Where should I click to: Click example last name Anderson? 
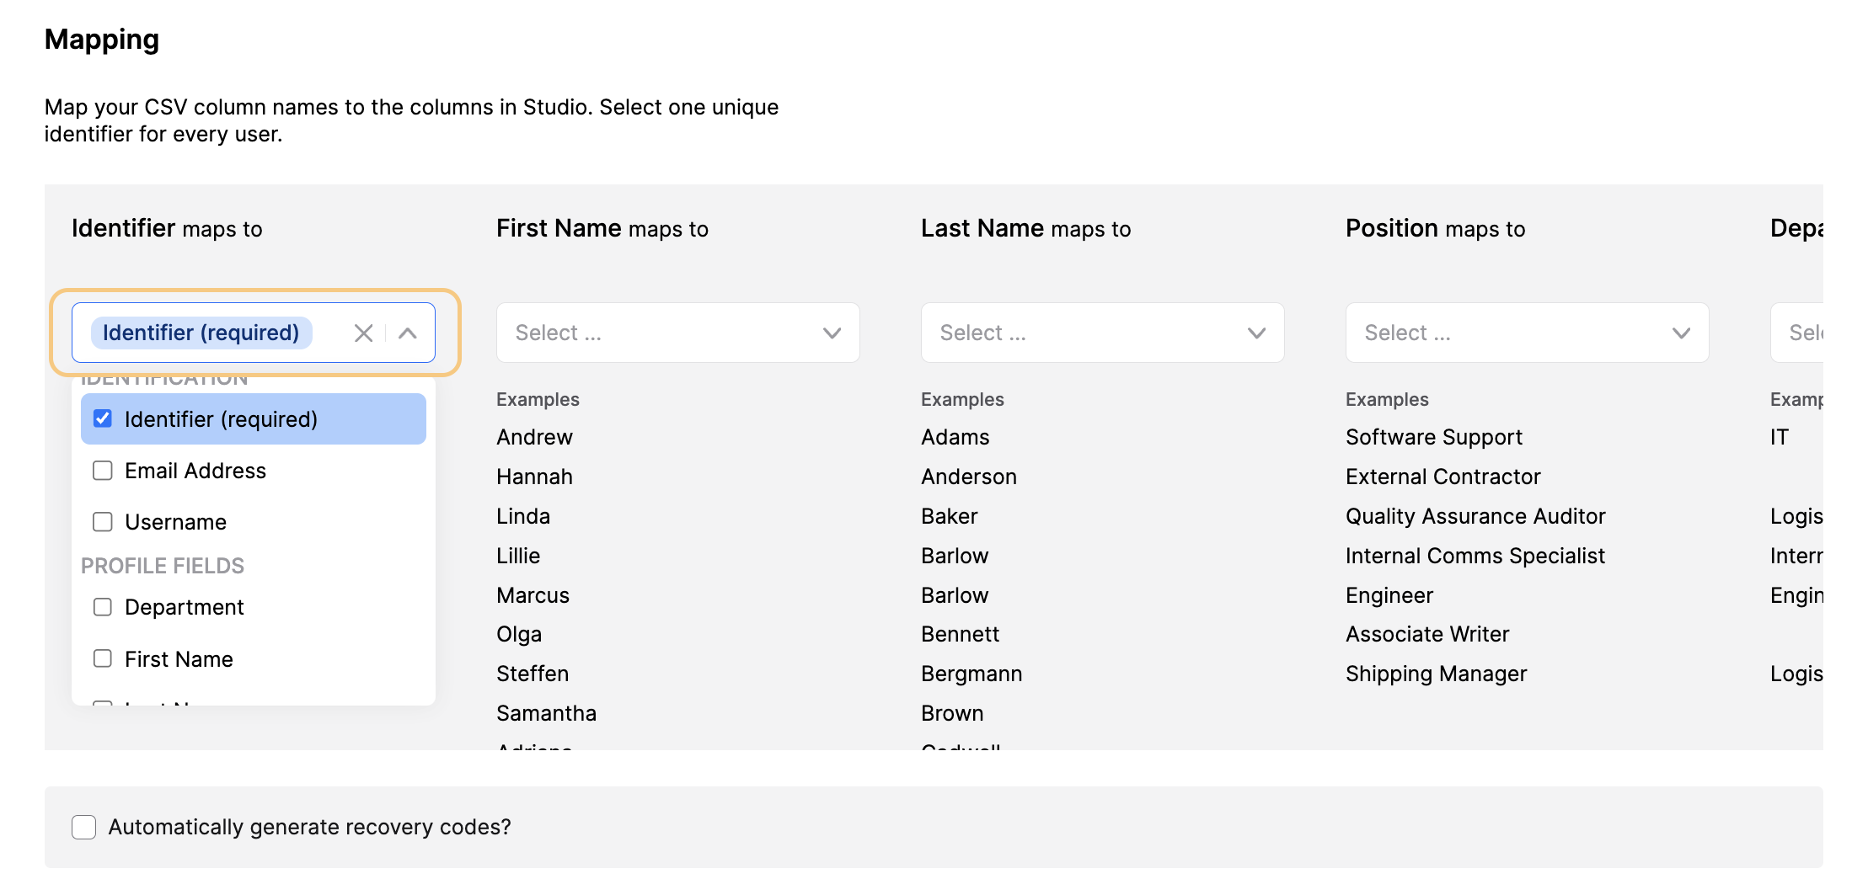click(969, 477)
